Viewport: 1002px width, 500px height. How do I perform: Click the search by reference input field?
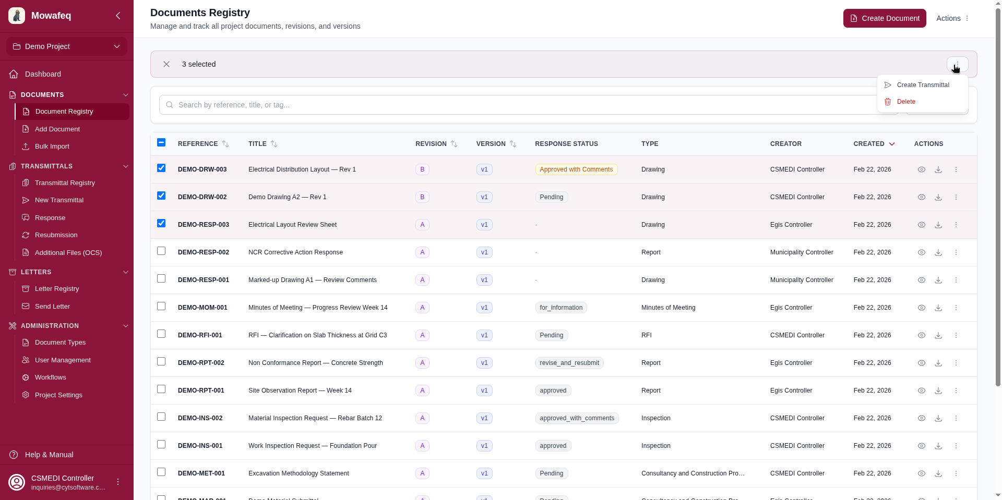[365, 105]
